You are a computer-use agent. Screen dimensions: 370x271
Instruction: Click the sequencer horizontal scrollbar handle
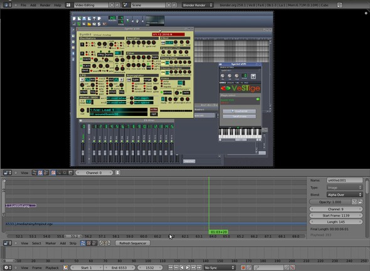point(73,236)
